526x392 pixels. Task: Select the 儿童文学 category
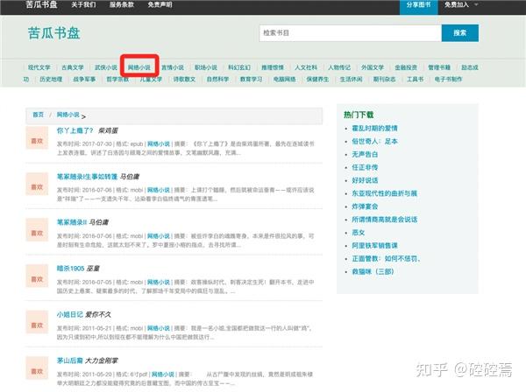[x=151, y=80]
